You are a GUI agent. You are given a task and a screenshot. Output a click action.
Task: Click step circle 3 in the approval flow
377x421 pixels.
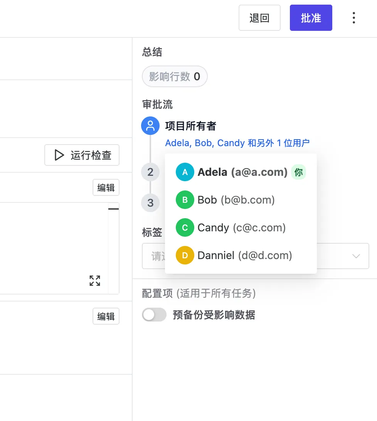[x=150, y=202]
